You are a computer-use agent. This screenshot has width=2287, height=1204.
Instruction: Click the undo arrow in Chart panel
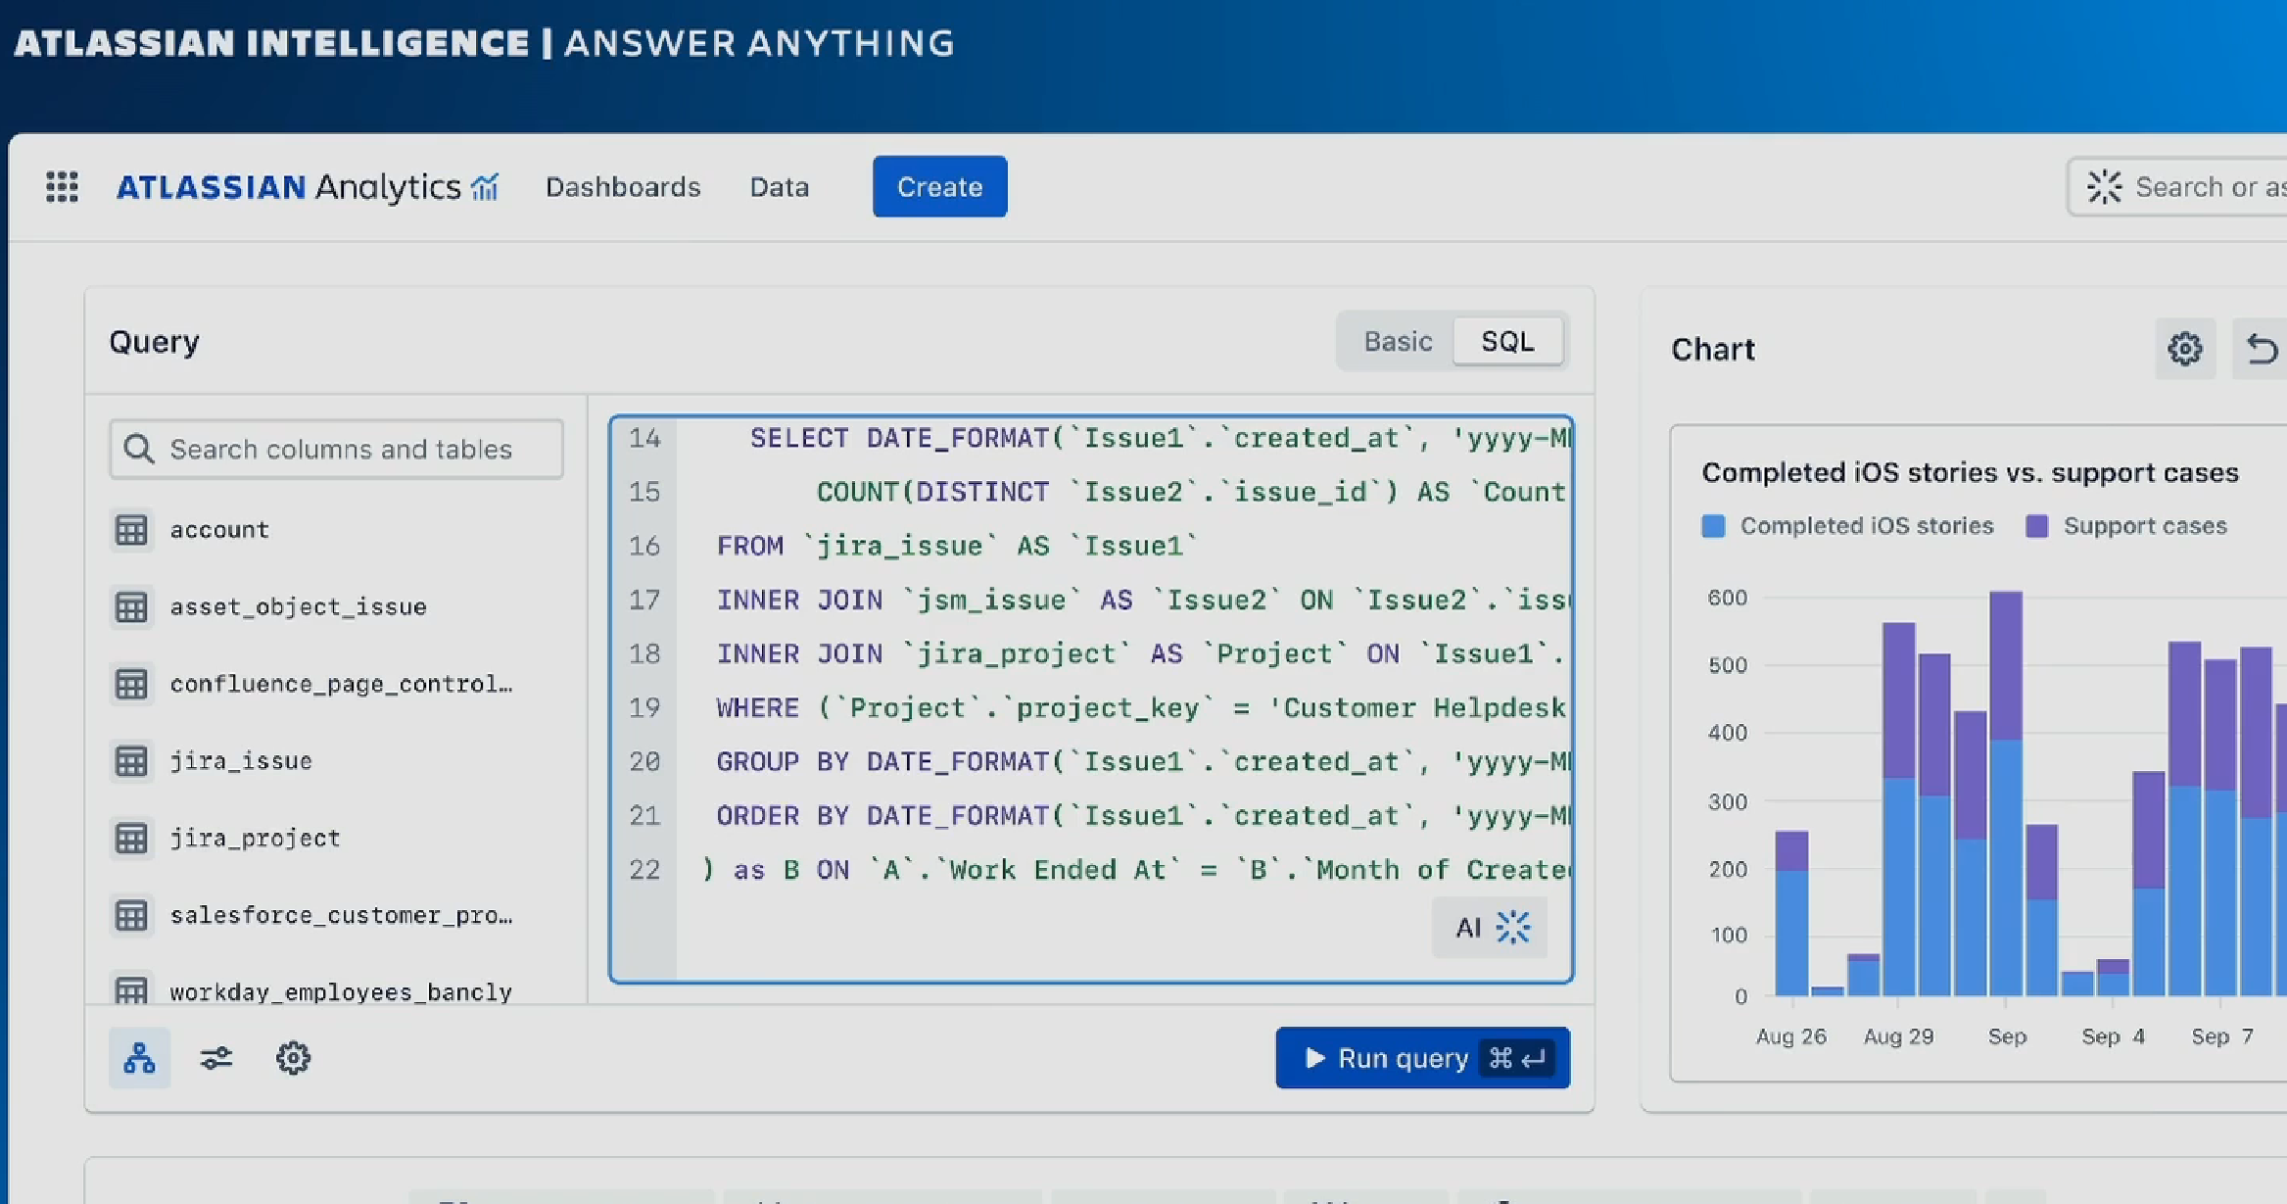2261,349
